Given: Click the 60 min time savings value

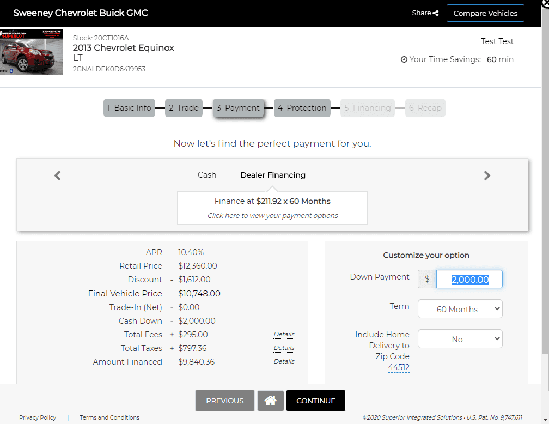Looking at the screenshot, I should coord(500,59).
